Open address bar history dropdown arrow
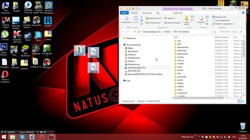 211,32
